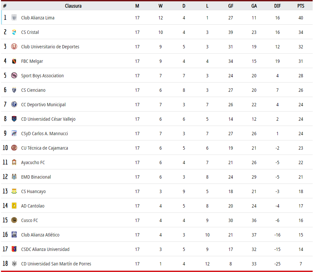Click the CU Técnica de Cajamarca logo
The width and height of the screenshot is (314, 272).
[x=14, y=148]
